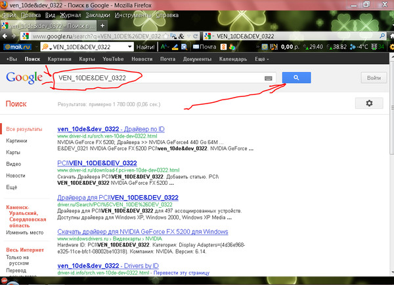The image size is (394, 285).
Task: Open the on-screen keyboard icon in search box
Action: click(268, 79)
